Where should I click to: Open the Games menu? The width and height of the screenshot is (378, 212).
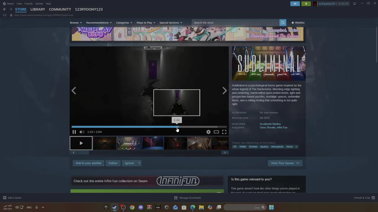(39, 4)
